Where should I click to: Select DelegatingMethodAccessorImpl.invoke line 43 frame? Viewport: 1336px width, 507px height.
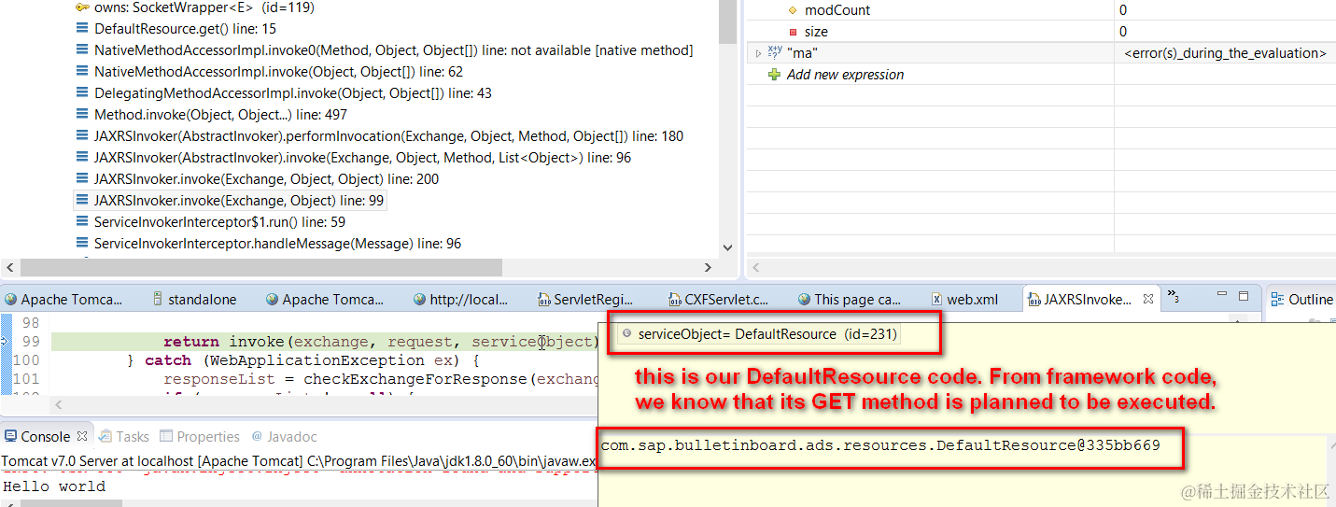point(293,93)
